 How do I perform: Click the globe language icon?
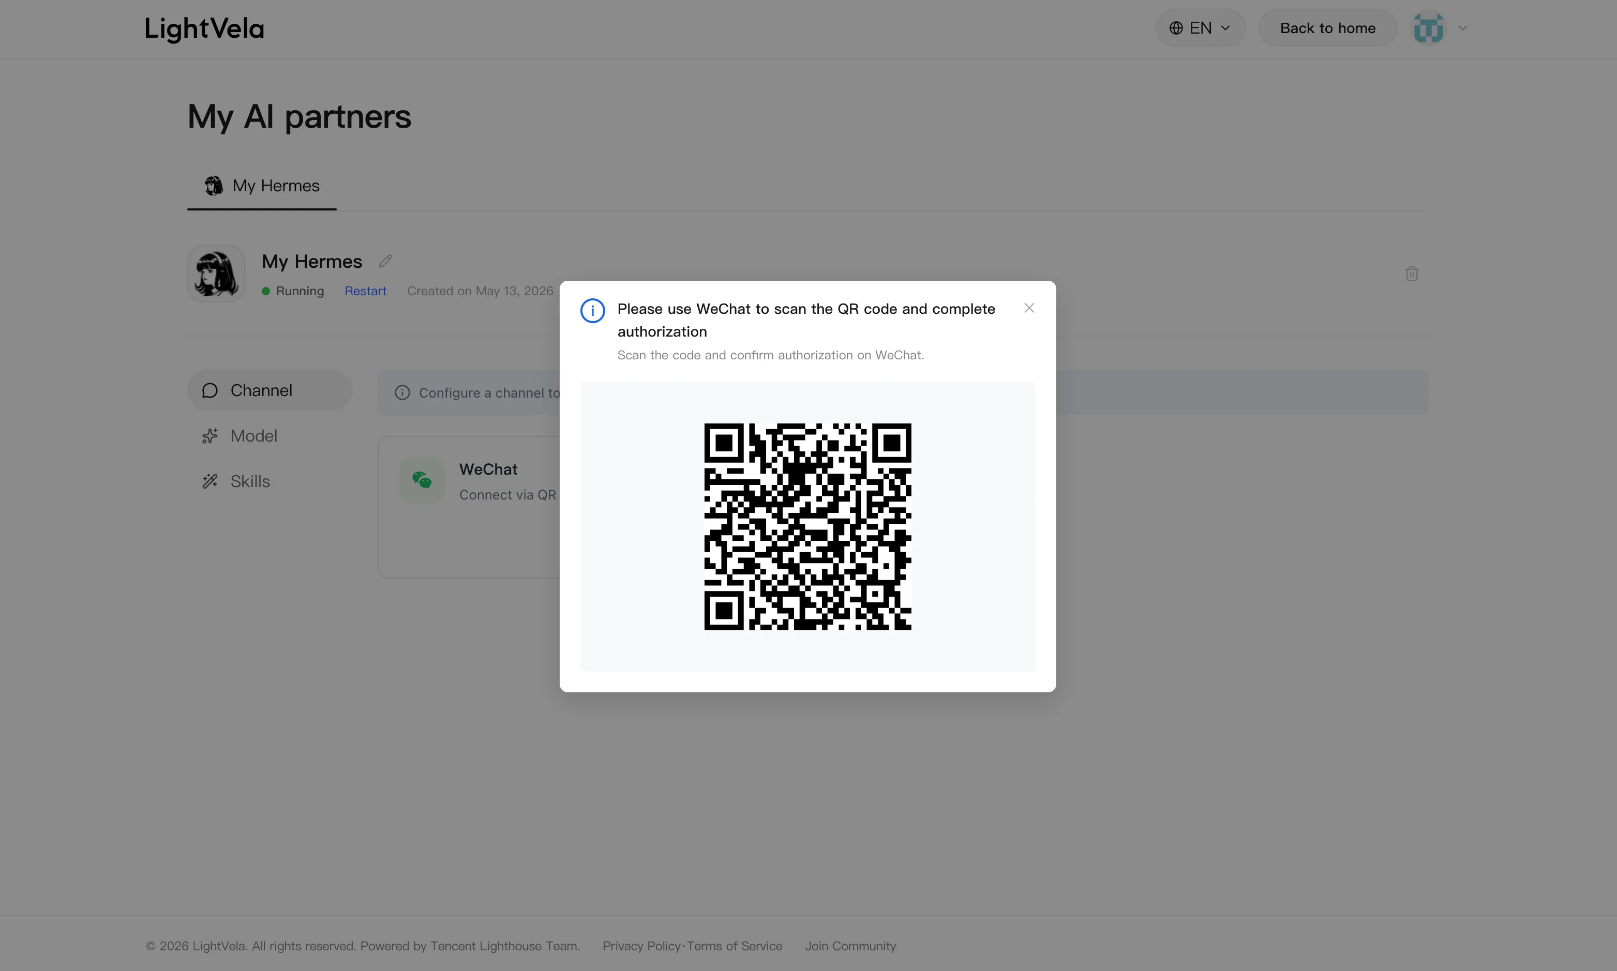click(1176, 28)
